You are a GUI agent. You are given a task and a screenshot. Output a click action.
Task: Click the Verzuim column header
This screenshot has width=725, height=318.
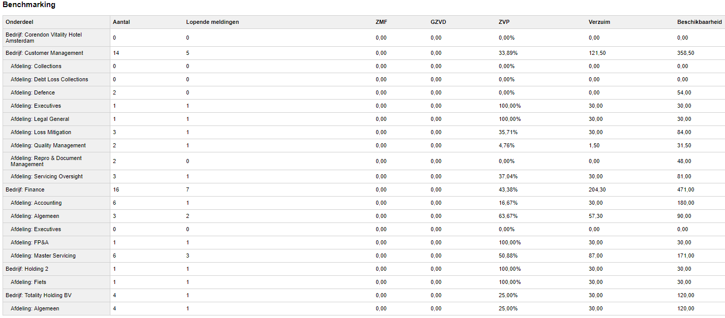click(599, 22)
